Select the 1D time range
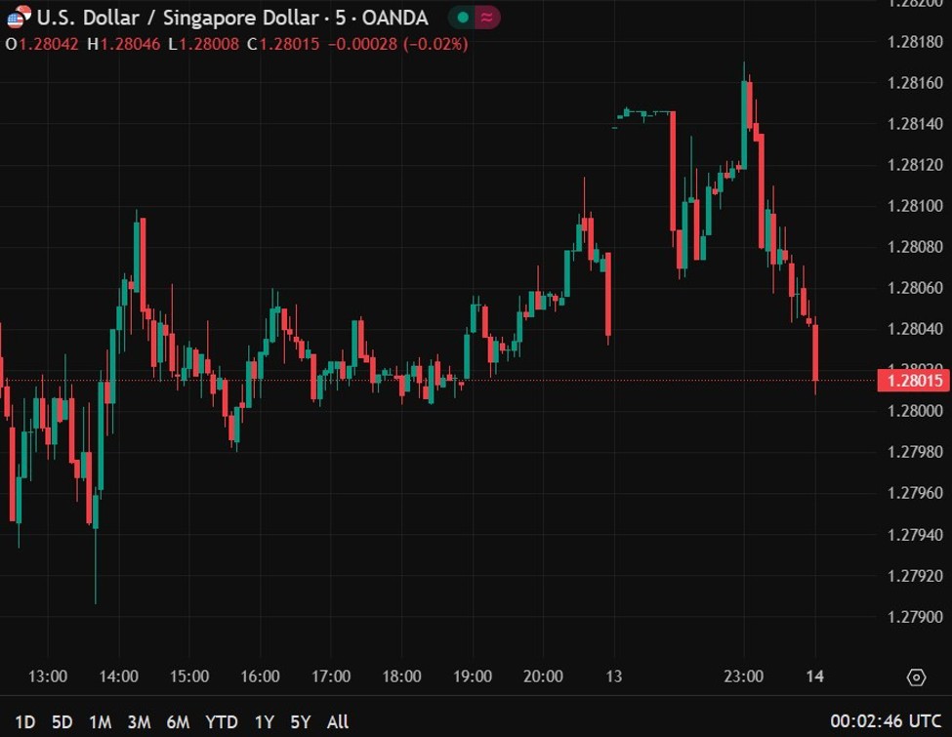This screenshot has height=737, width=952. tap(24, 721)
